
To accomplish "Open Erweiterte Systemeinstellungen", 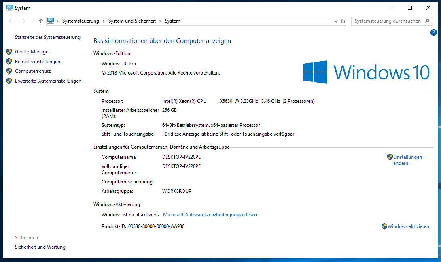I will point(48,81).
